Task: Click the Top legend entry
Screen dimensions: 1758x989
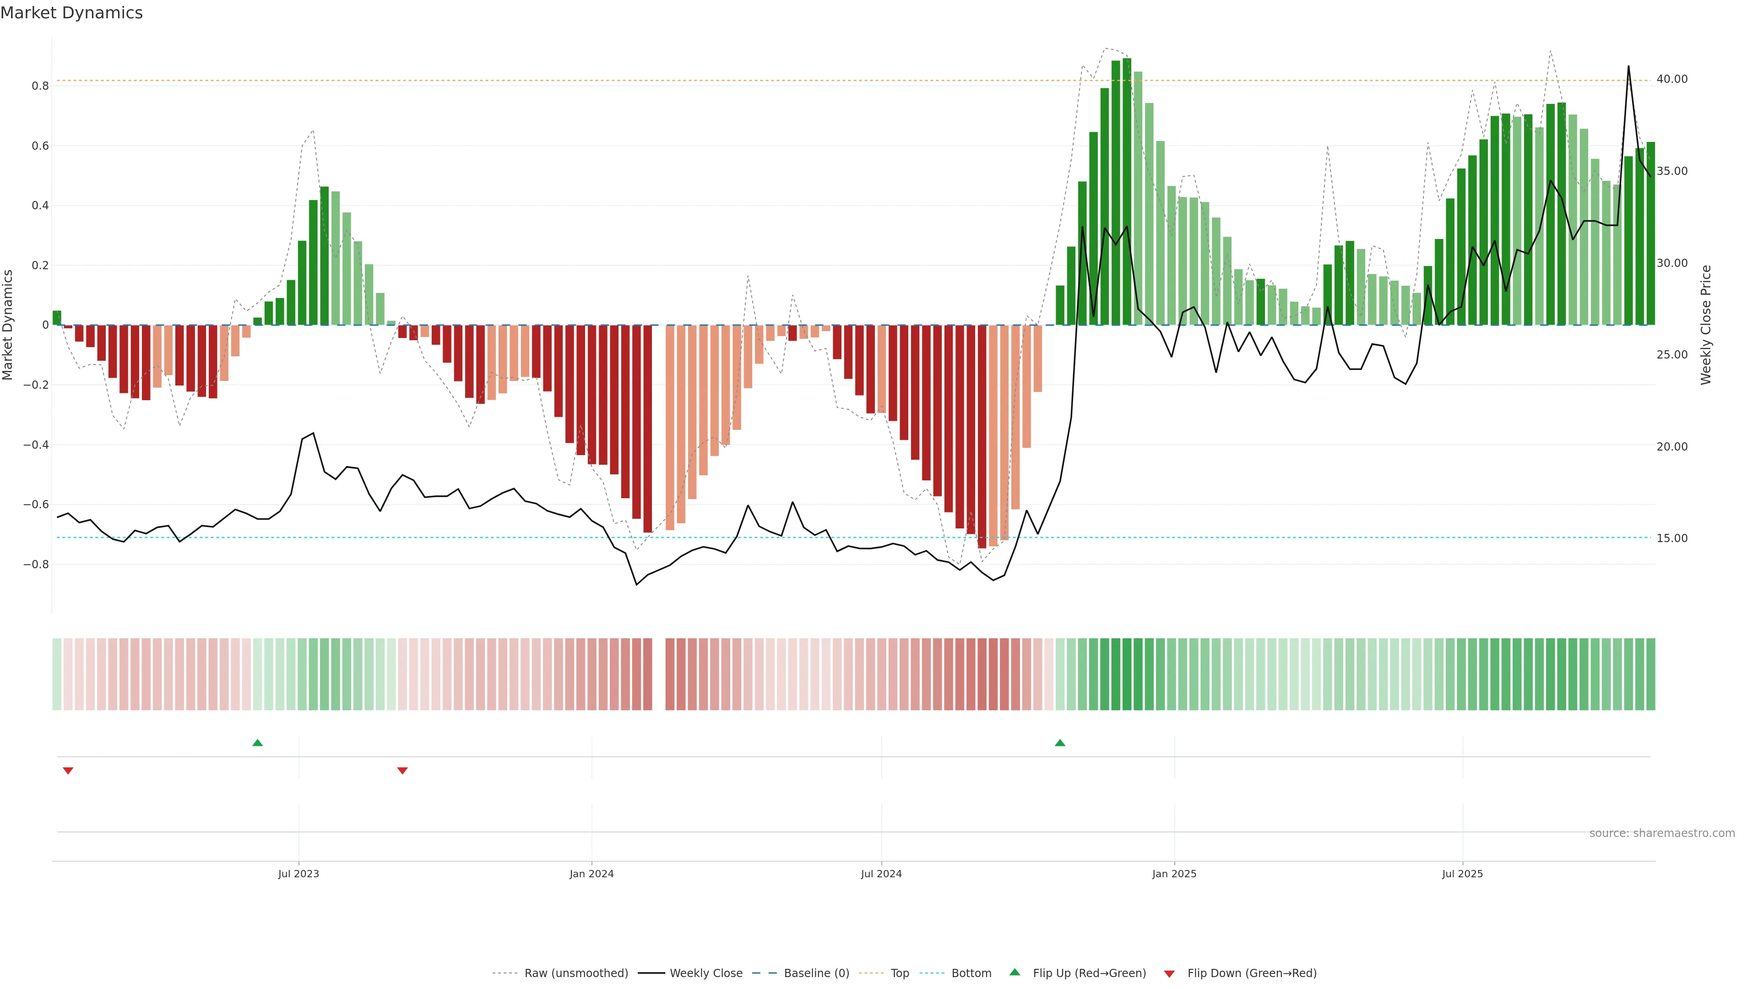Action: (x=900, y=973)
